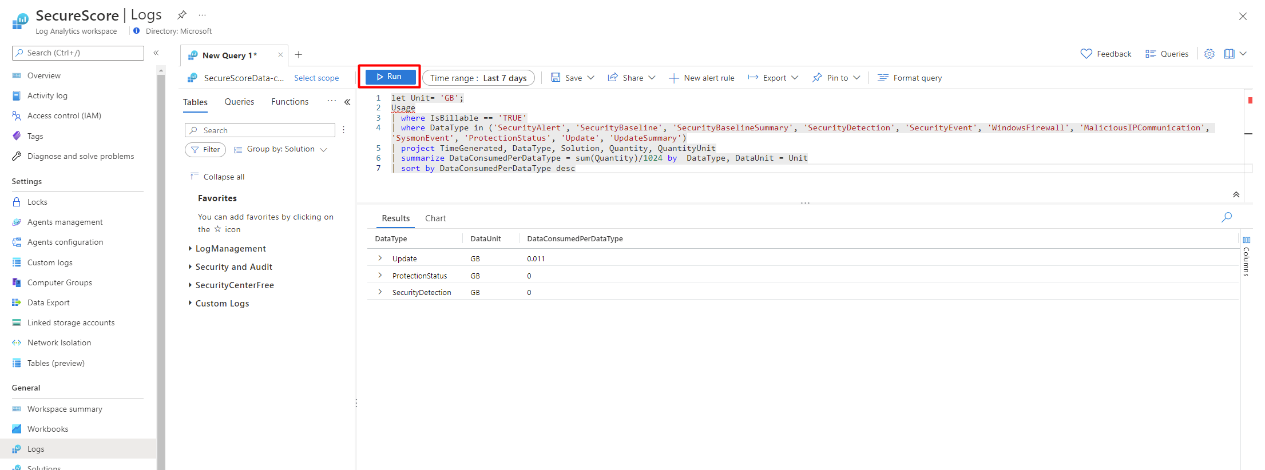Expand the ProtectionStatus result row
The height and width of the screenshot is (470, 1265).
pyautogui.click(x=380, y=276)
